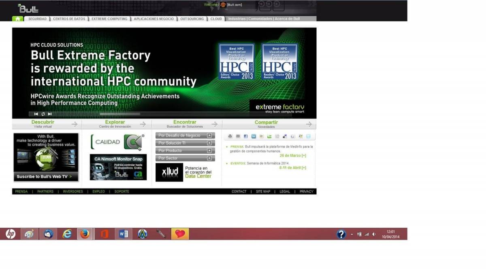The width and height of the screenshot is (486, 273).
Task: Click the email envelope share icon
Action: 238,136
